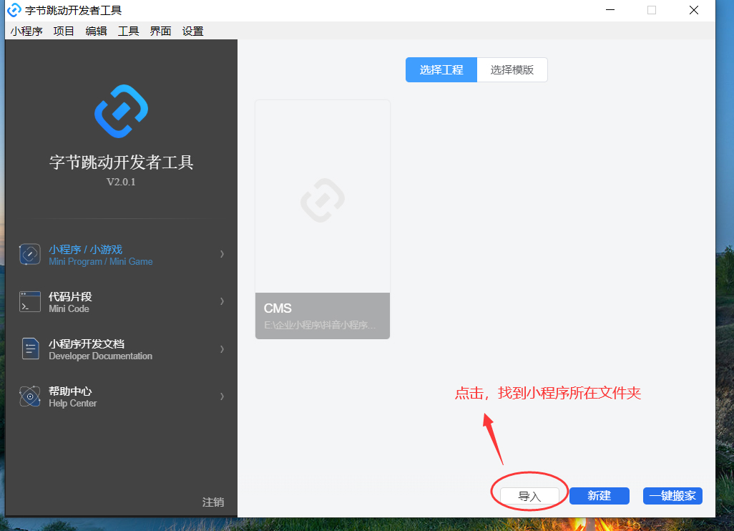This screenshot has height=531, width=734.
Task: Click the Help Center icon
Action: click(x=29, y=396)
